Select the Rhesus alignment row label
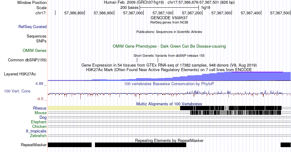The width and height of the screenshot is (291, 152). 40,108
